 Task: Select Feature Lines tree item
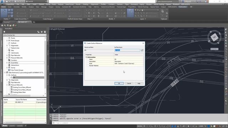[15, 48]
